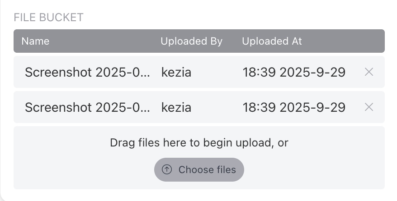Open the second Screenshot file name
The image size is (397, 201).
[x=87, y=107]
